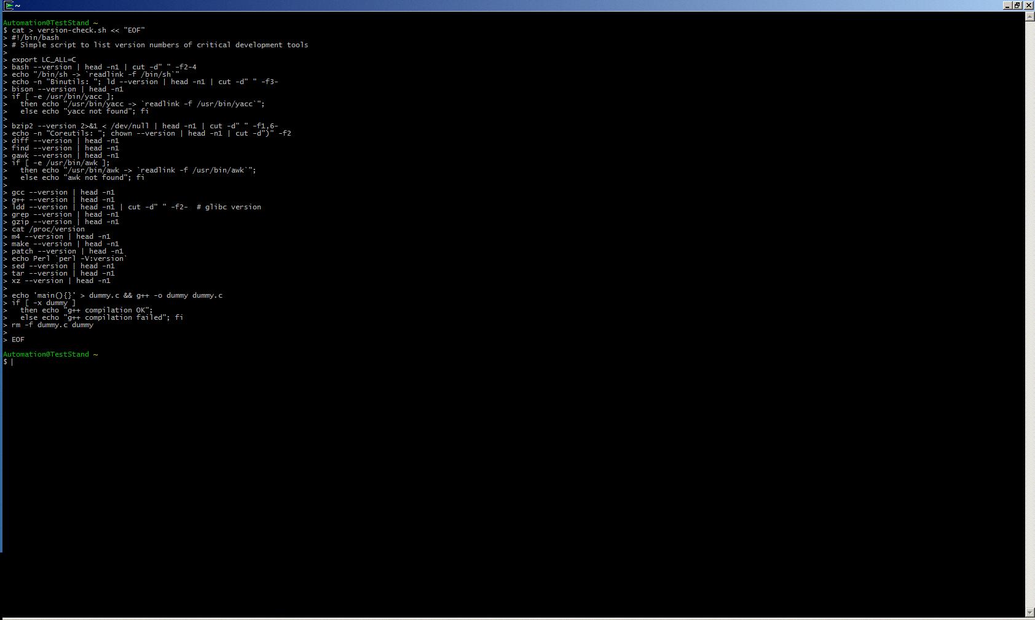Click the 'cat /proc/version' line

[48, 229]
